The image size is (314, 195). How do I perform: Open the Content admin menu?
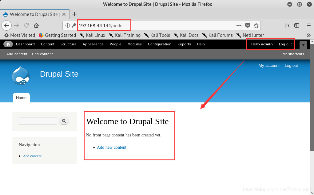click(x=48, y=44)
